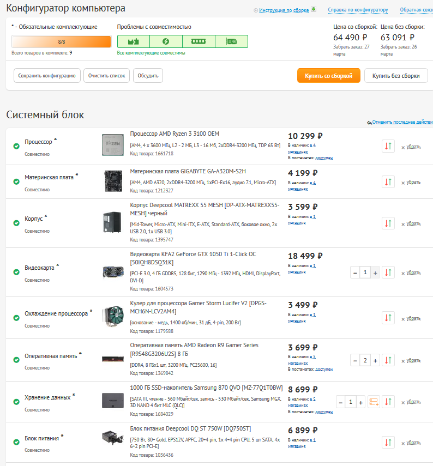Click Сохранить конфигурацию button
This screenshot has width=433, height=466.
click(x=47, y=76)
